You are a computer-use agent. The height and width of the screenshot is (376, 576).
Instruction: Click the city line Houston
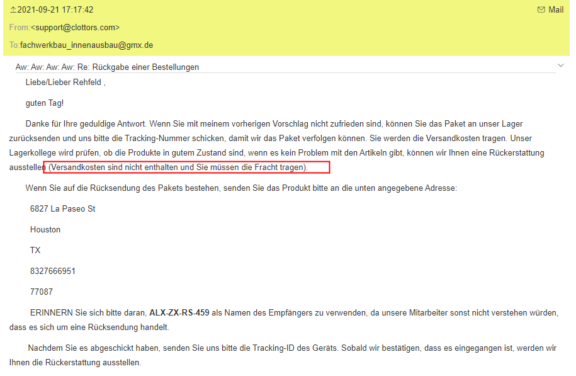[x=45, y=230]
